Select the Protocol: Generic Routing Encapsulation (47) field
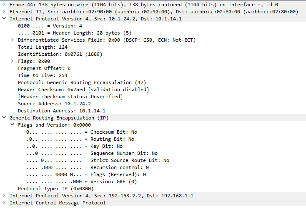The width and height of the screenshot is (306, 209). (82, 82)
